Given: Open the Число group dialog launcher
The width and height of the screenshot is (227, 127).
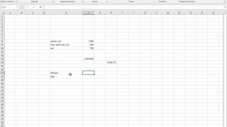Looking at the screenshot, I should tap(107, 1).
